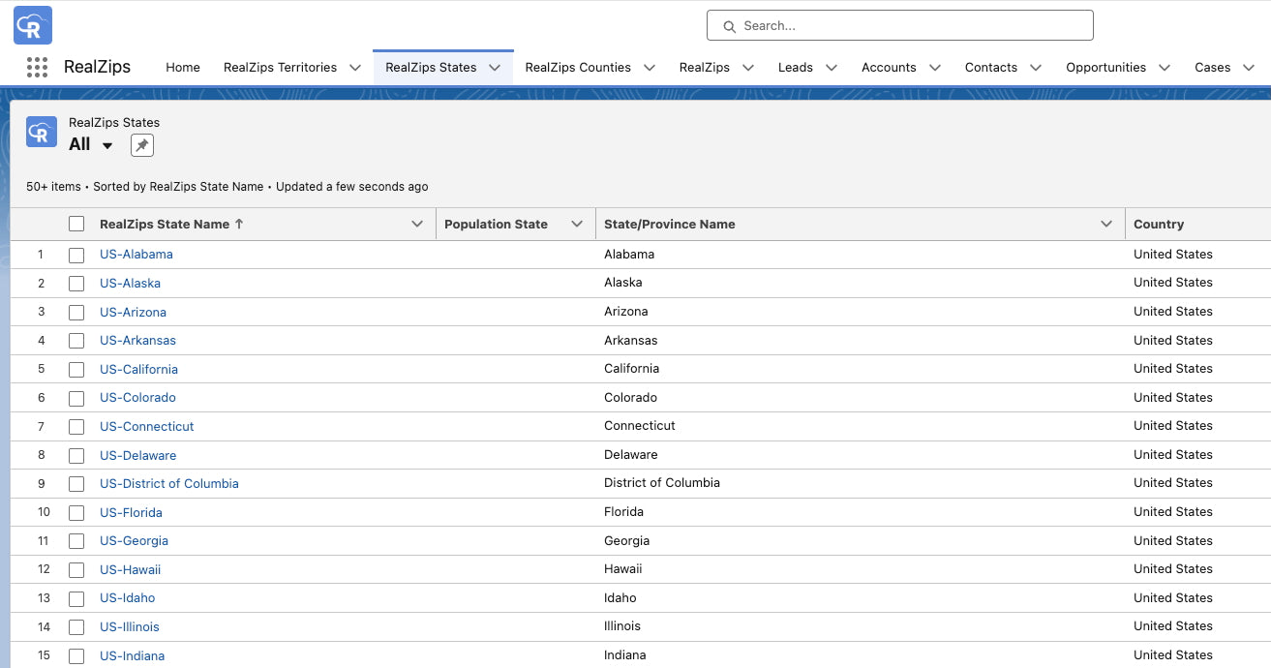This screenshot has width=1271, height=668.
Task: Switch to the RealZips Territories tab
Action: (x=280, y=68)
